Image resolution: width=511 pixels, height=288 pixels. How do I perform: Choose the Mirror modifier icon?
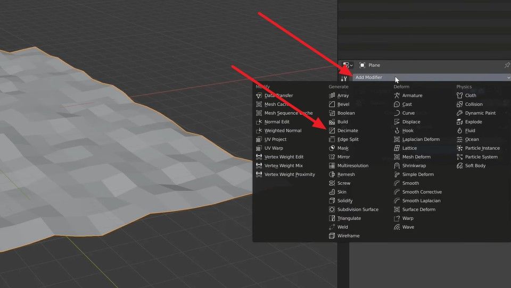point(332,157)
